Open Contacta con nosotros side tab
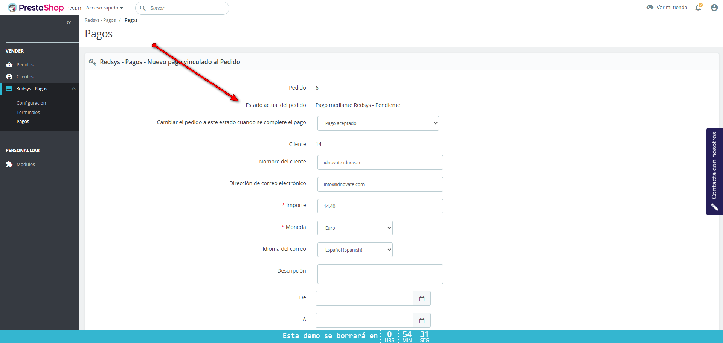This screenshot has width=723, height=343. click(714, 172)
